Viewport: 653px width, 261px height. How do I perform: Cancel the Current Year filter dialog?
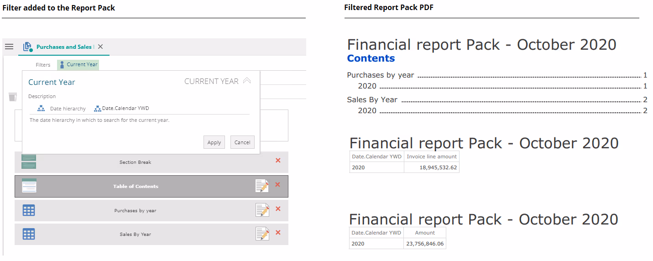click(242, 142)
